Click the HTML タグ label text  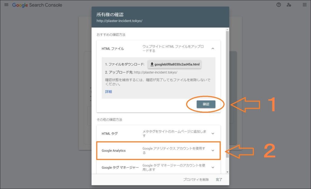point(109,134)
